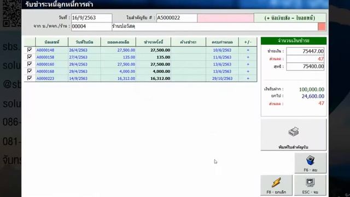Click the pink field beside receipt number
Image resolution: width=350 pixels, height=197 pixels.
(x=225, y=18)
